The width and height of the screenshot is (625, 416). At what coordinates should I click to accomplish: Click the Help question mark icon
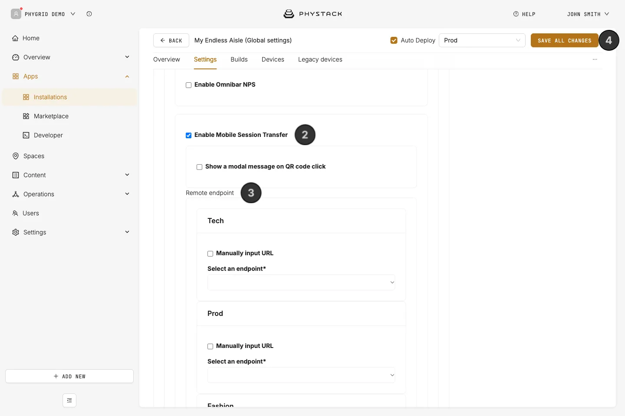516,14
